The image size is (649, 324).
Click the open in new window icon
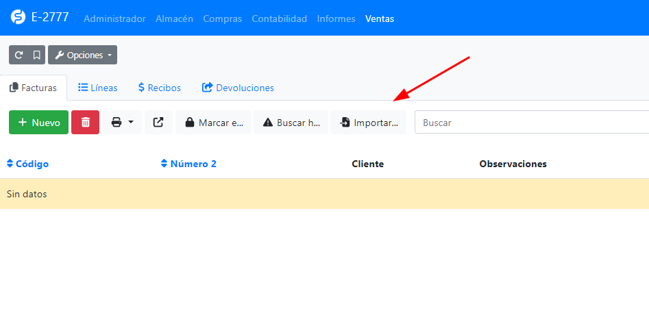pos(158,123)
